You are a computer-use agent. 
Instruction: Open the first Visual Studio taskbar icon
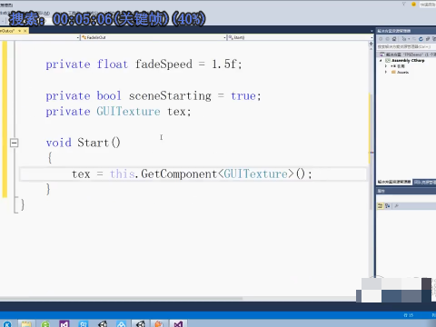tap(64, 323)
